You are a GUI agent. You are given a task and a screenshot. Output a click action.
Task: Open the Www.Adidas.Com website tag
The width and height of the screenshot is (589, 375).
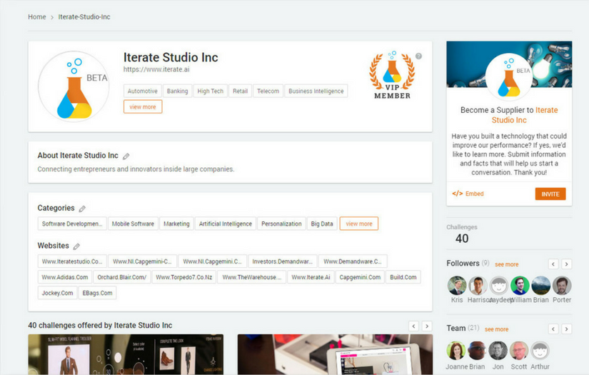(64, 277)
